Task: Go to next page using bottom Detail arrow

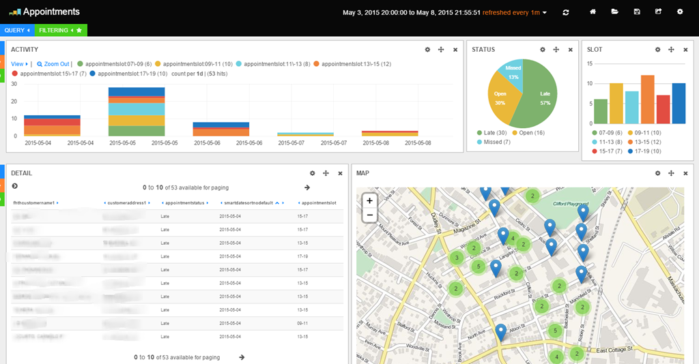Action: pyautogui.click(x=242, y=357)
